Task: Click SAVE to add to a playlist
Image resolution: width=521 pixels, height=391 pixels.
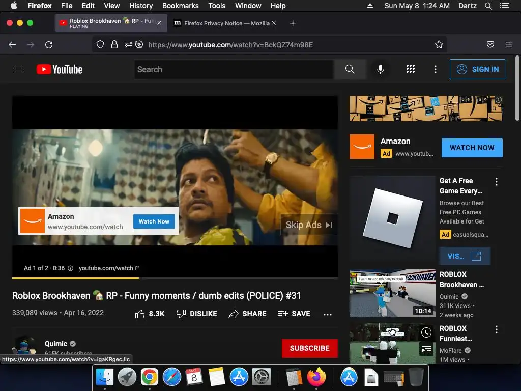Action: 294,314
